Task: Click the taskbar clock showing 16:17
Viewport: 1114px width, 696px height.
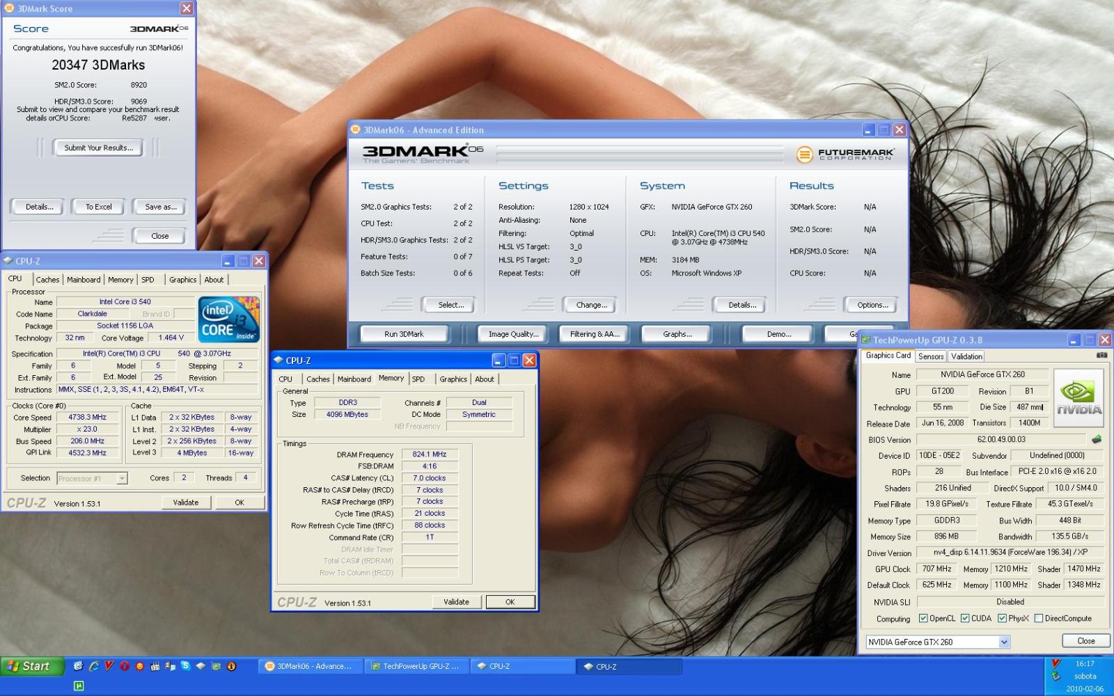Action: pyautogui.click(x=1085, y=664)
